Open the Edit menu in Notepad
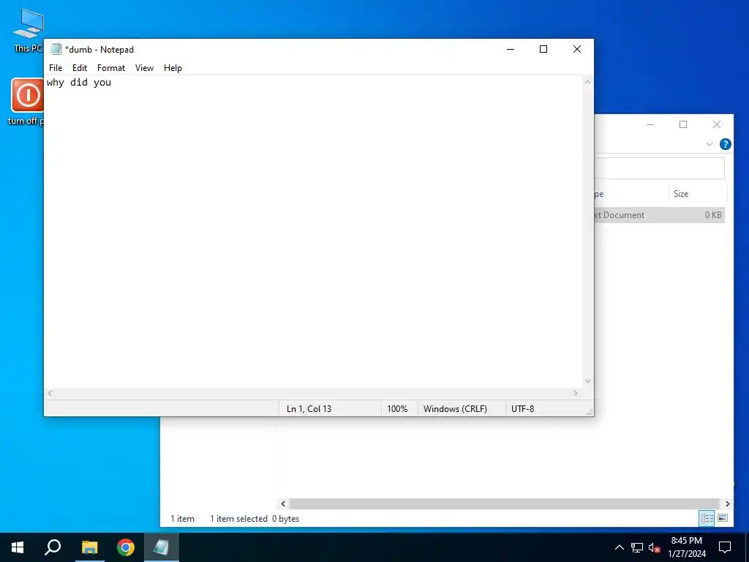This screenshot has width=749, height=562. pyautogui.click(x=79, y=68)
